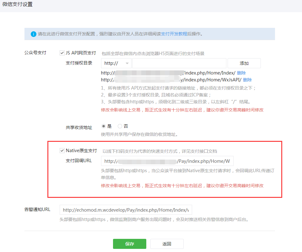Click the 微信支付设置 page title
The image size is (302, 252).
[x=17, y=5]
